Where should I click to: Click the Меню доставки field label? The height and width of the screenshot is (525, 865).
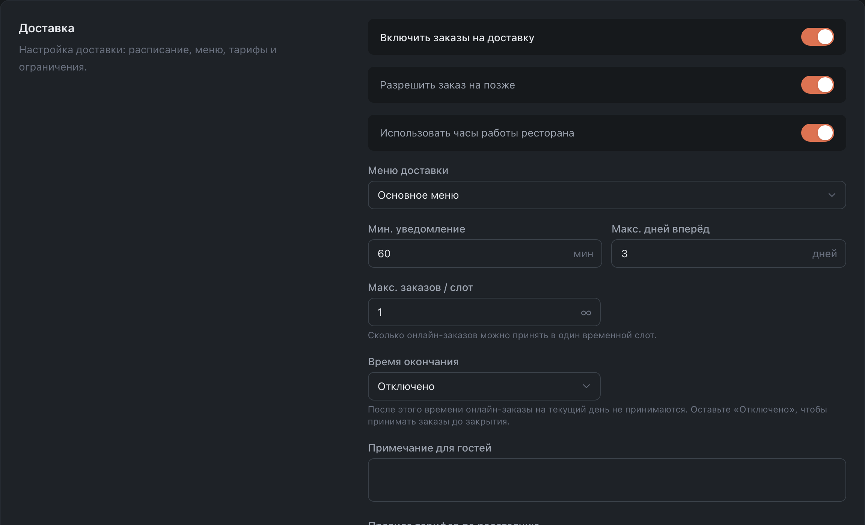point(408,171)
